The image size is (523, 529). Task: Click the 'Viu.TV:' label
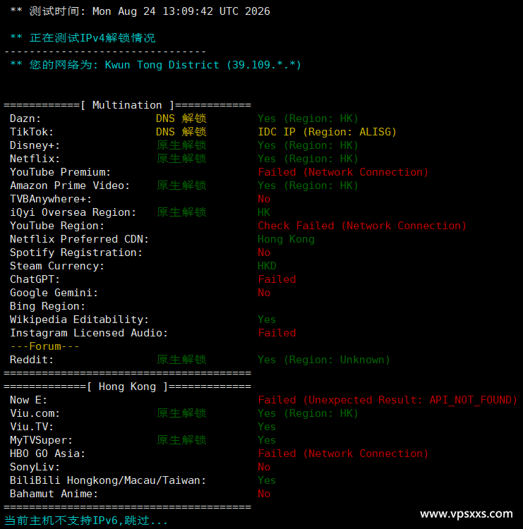(32, 427)
